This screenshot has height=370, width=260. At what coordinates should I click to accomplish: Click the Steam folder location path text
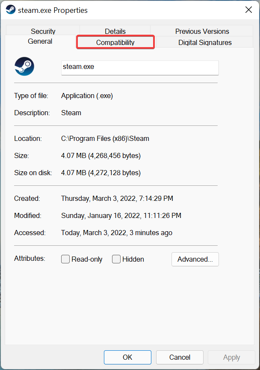pyautogui.click(x=105, y=139)
